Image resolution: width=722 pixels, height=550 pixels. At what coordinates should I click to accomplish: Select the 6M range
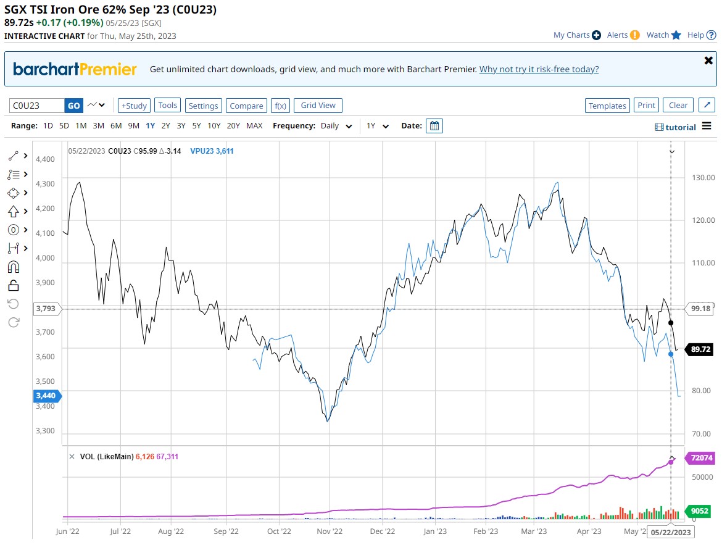(x=116, y=126)
